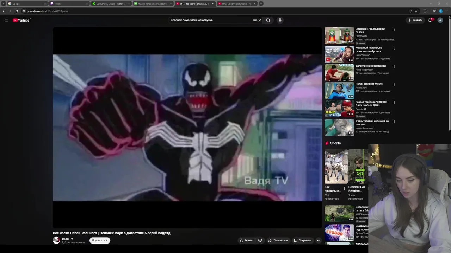Open the Как правильно short thumbnail
The width and height of the screenshot is (451, 253).
click(336, 167)
